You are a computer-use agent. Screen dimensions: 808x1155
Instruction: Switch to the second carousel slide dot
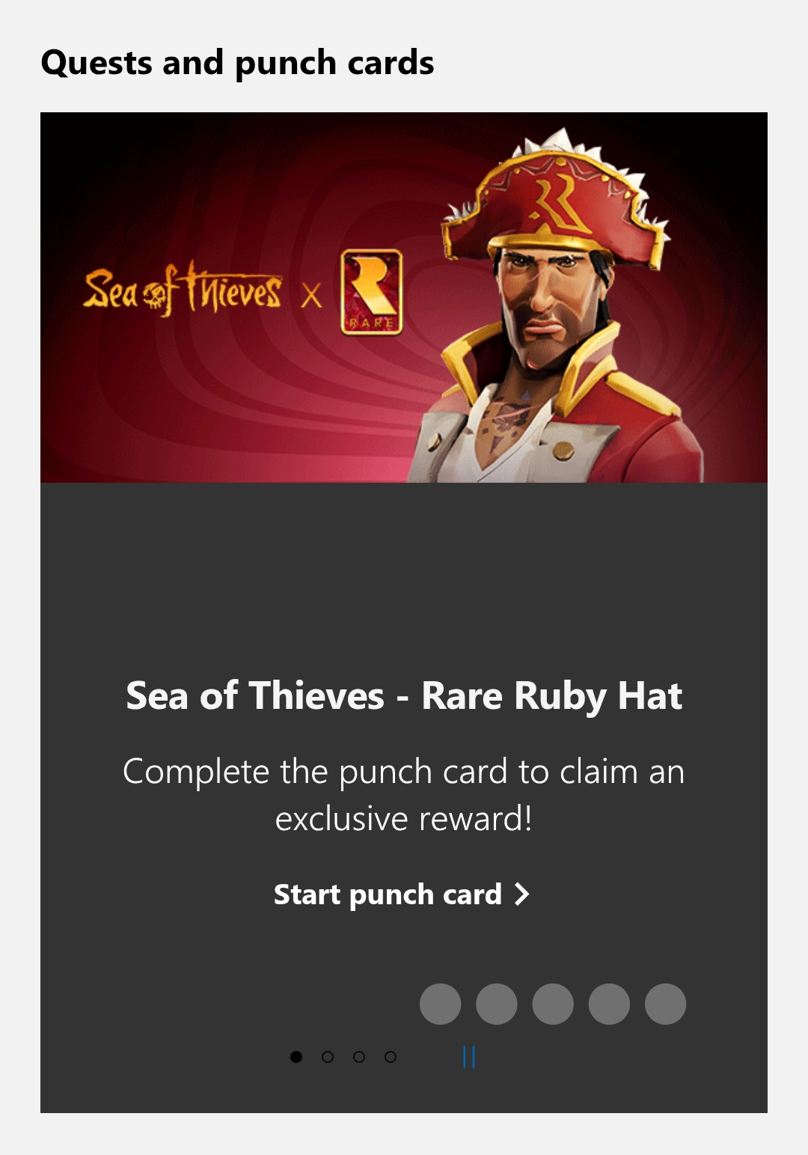(328, 1057)
